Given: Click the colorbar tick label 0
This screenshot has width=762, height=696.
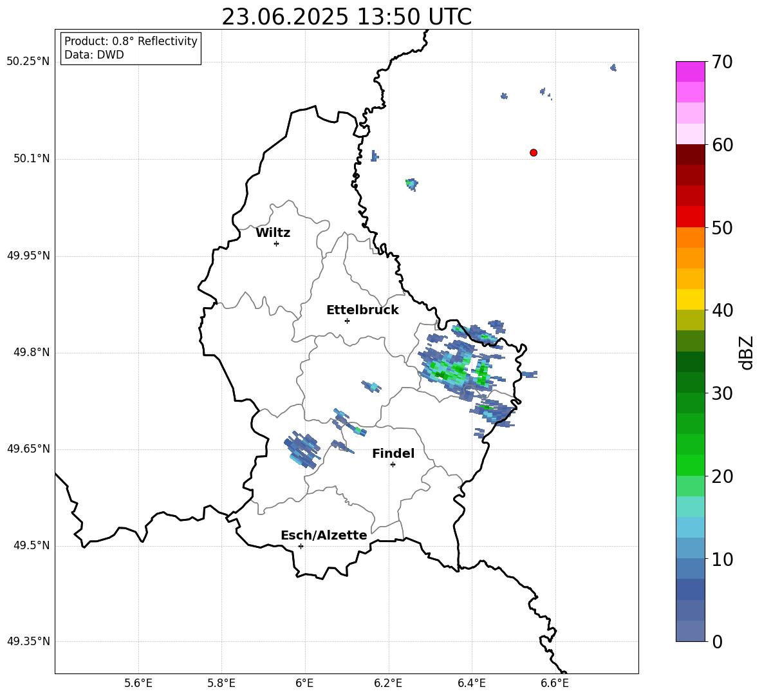Looking at the screenshot, I should point(717,642).
